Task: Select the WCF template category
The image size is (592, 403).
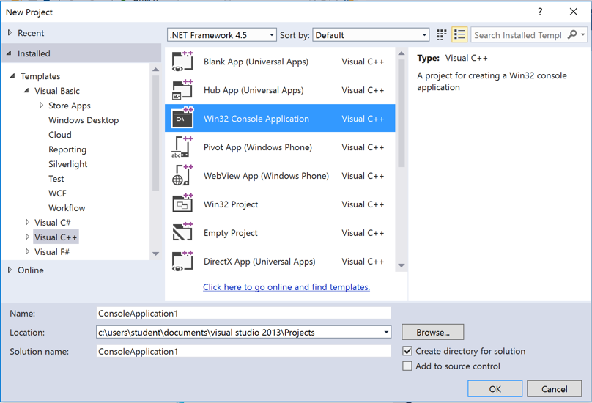Action: 57,193
